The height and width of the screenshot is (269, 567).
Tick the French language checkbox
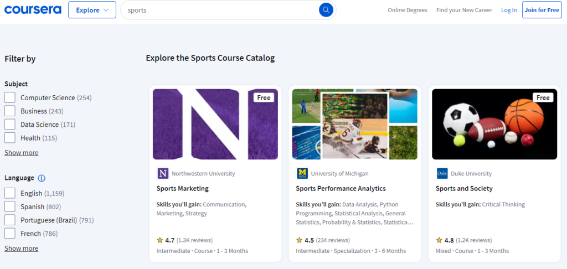click(10, 234)
